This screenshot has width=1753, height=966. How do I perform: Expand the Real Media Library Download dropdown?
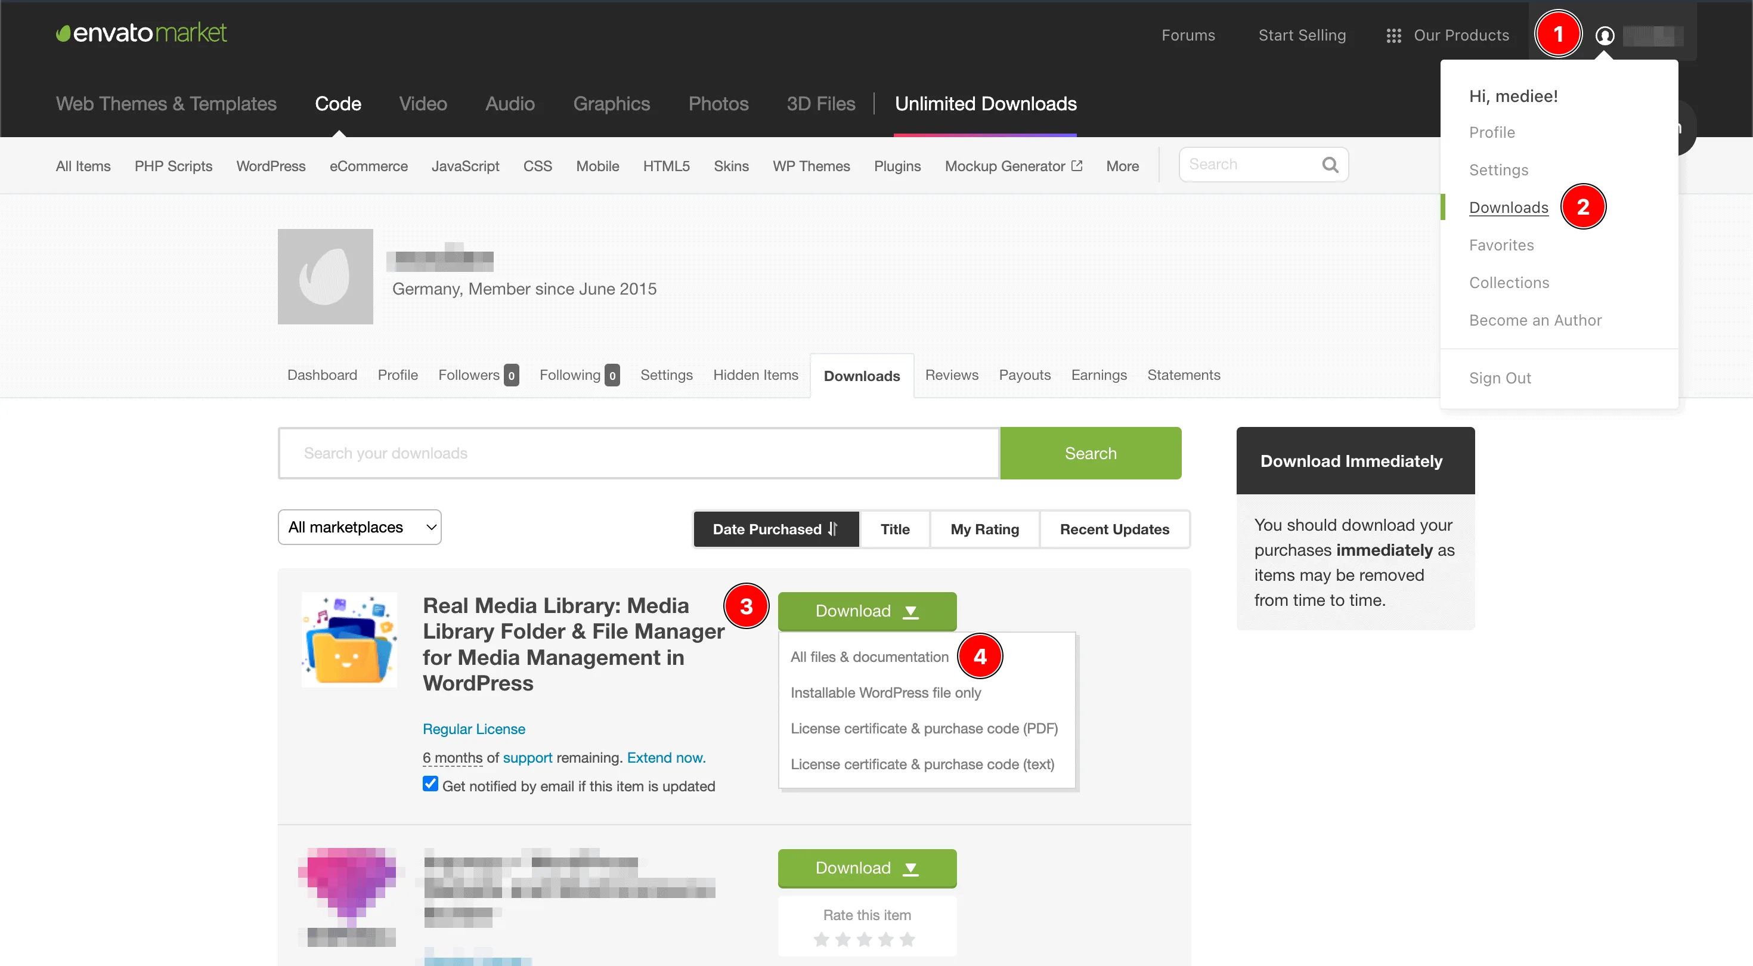866,611
